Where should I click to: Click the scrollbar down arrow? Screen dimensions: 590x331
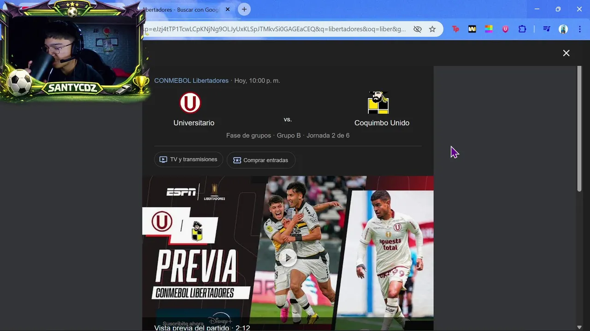tap(579, 327)
